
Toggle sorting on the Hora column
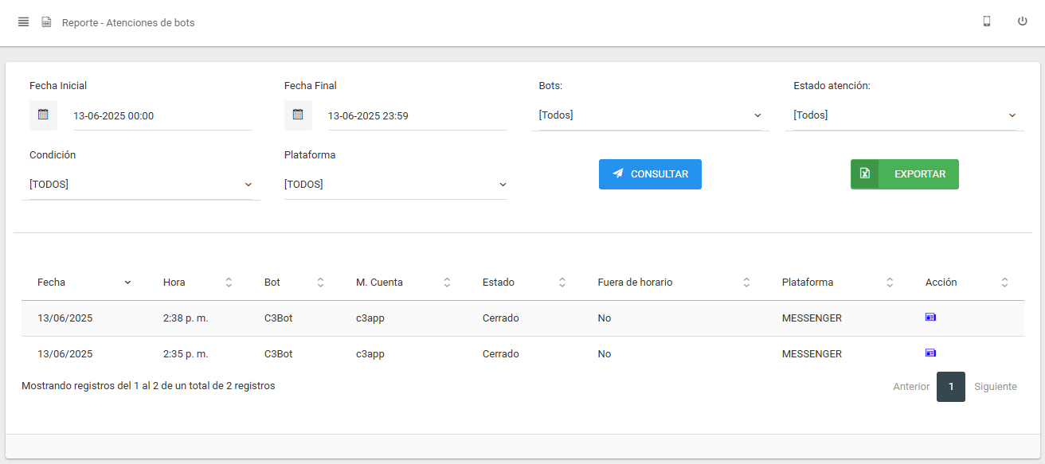(x=229, y=282)
